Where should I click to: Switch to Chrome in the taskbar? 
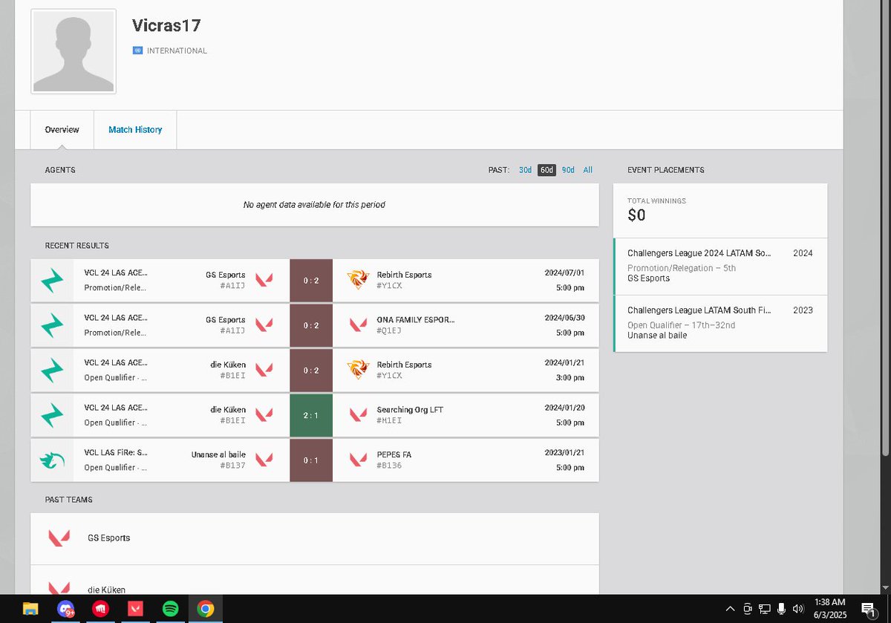(x=206, y=609)
